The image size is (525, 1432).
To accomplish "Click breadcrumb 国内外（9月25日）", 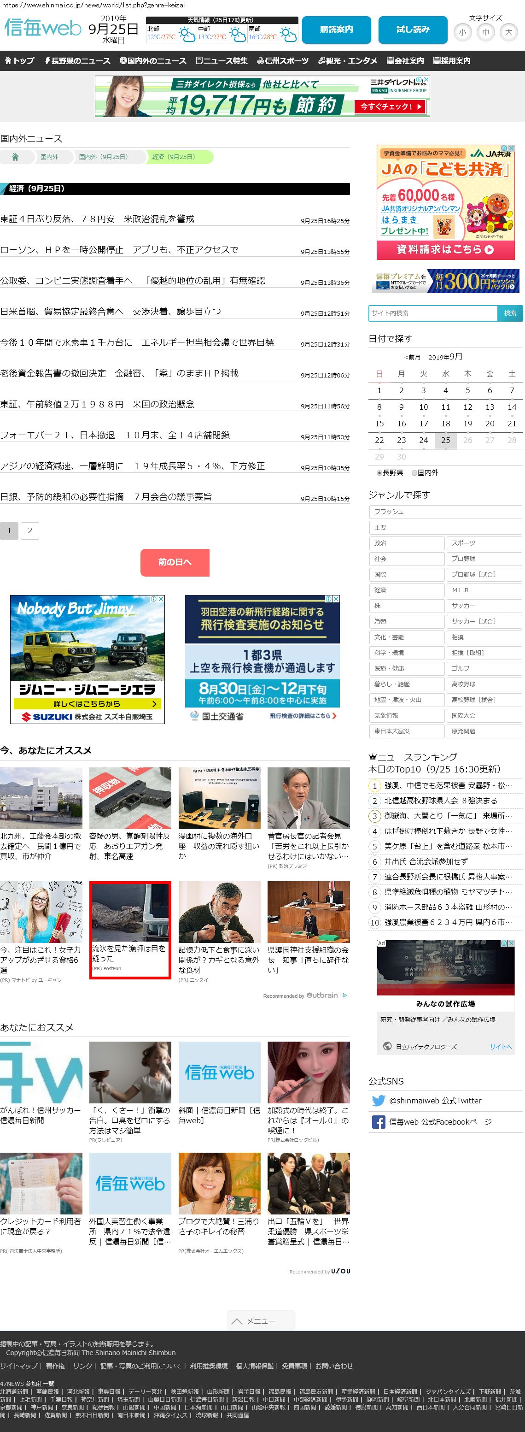I will pos(104,157).
